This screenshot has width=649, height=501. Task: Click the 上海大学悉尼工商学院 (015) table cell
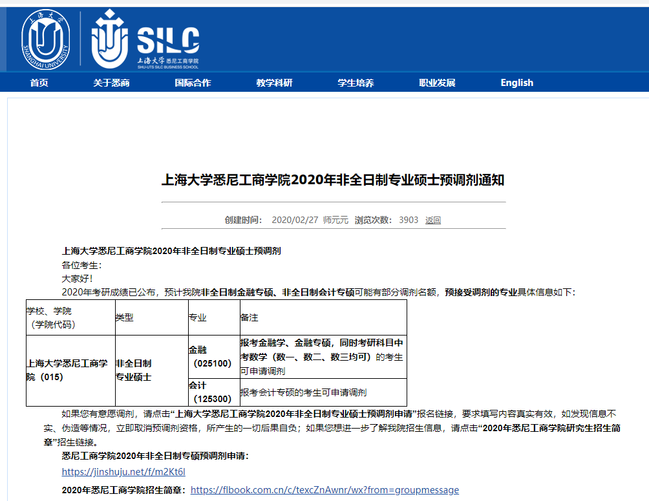tap(70, 370)
